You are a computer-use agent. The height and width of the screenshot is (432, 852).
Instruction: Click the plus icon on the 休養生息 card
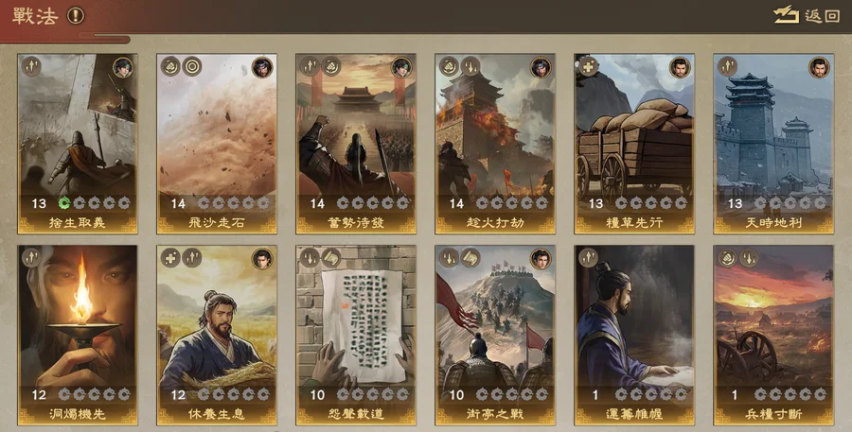pos(170,258)
